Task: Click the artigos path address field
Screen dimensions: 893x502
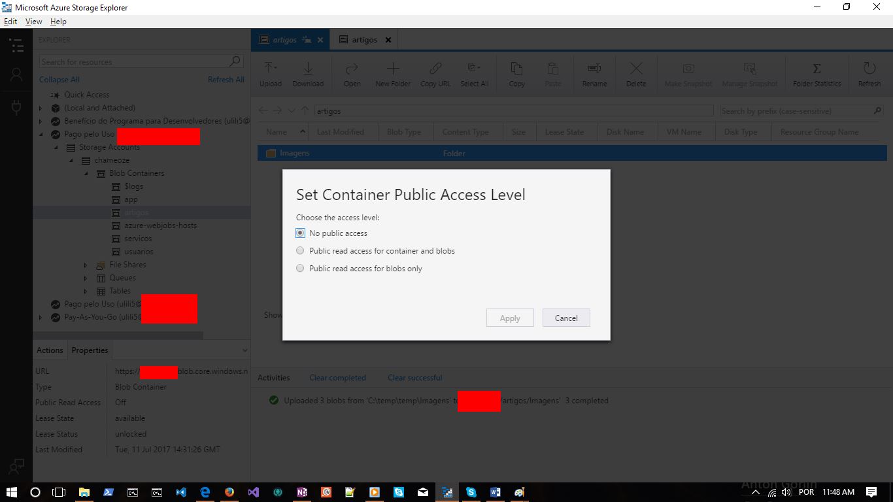Action: (x=513, y=111)
